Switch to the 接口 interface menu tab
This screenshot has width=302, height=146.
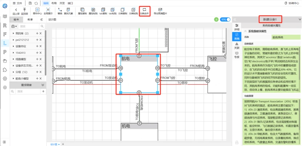(x=70, y=3)
